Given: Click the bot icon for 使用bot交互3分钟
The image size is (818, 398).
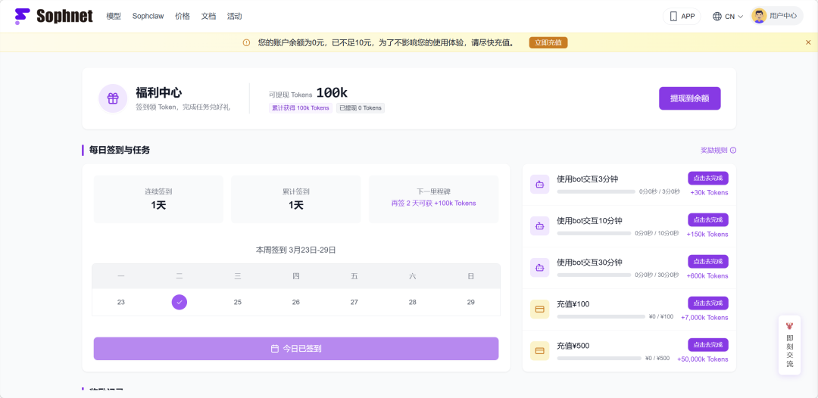Looking at the screenshot, I should tap(539, 184).
